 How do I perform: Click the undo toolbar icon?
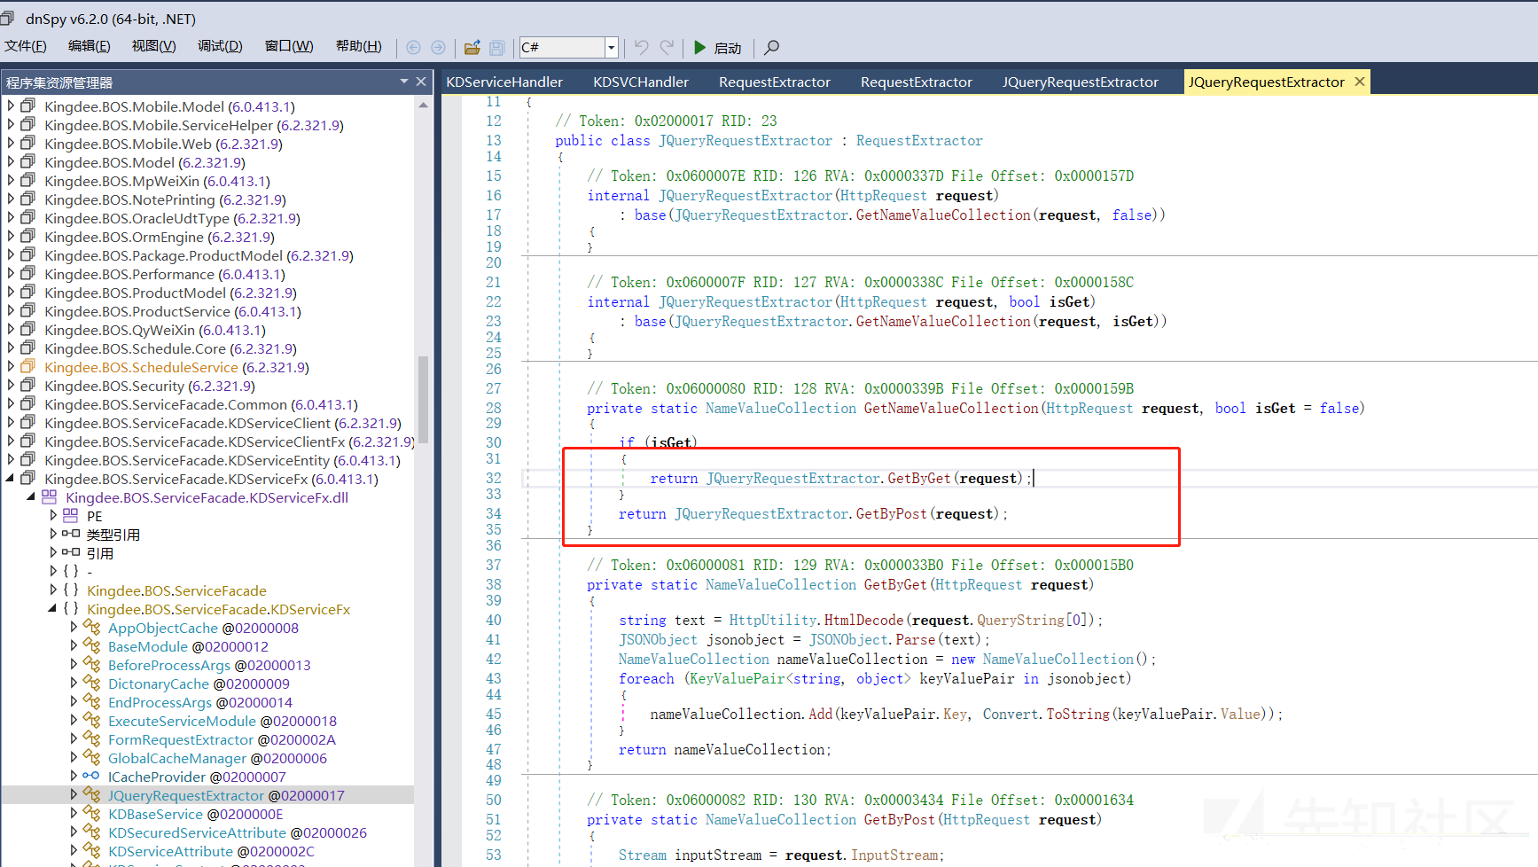coord(642,47)
